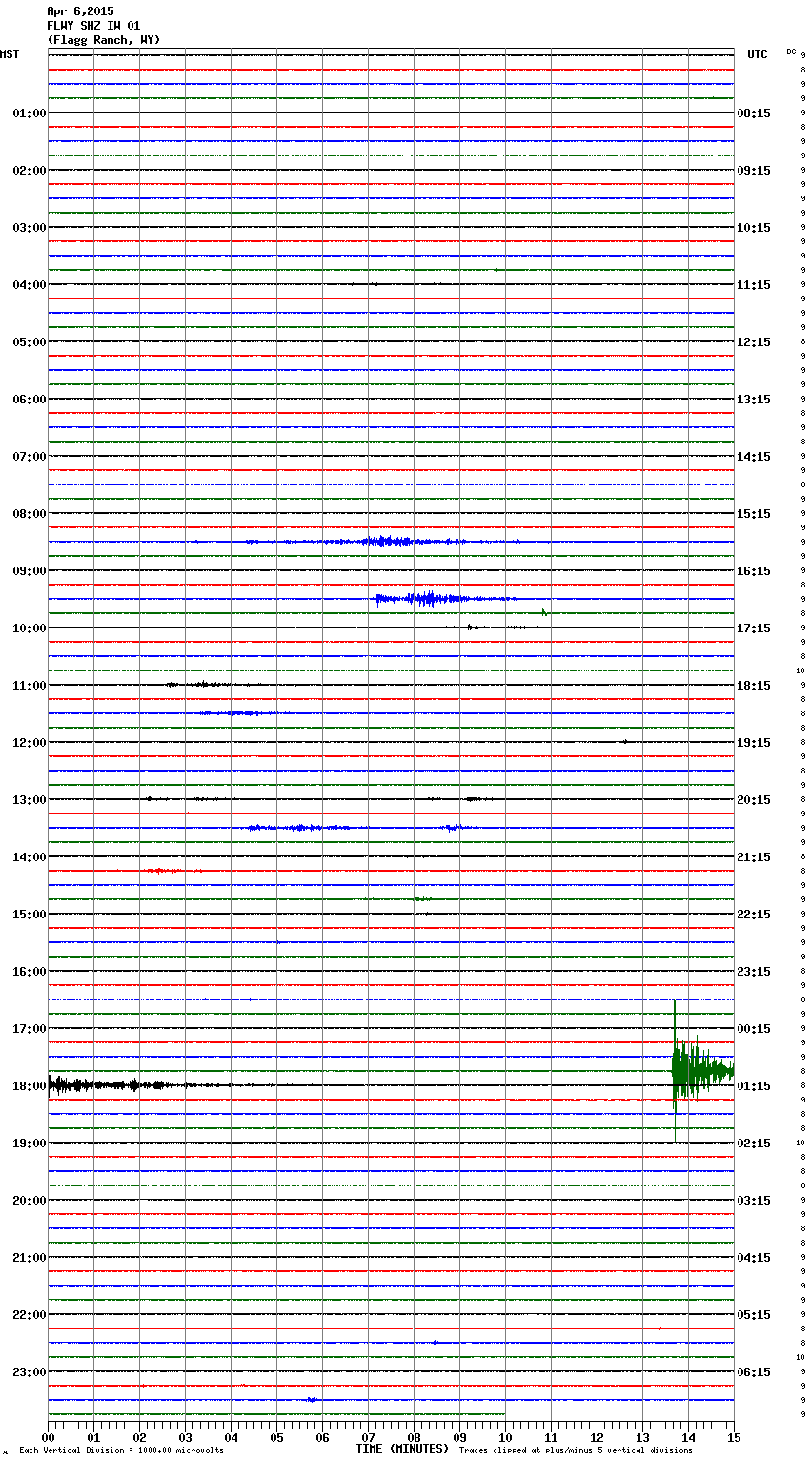This screenshot has height=1463, width=810.
Task: Click the 06:15 UTC time label
Action: (x=754, y=1372)
